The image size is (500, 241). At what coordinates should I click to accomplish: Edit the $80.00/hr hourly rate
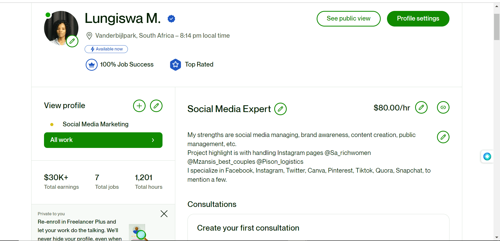421,107
